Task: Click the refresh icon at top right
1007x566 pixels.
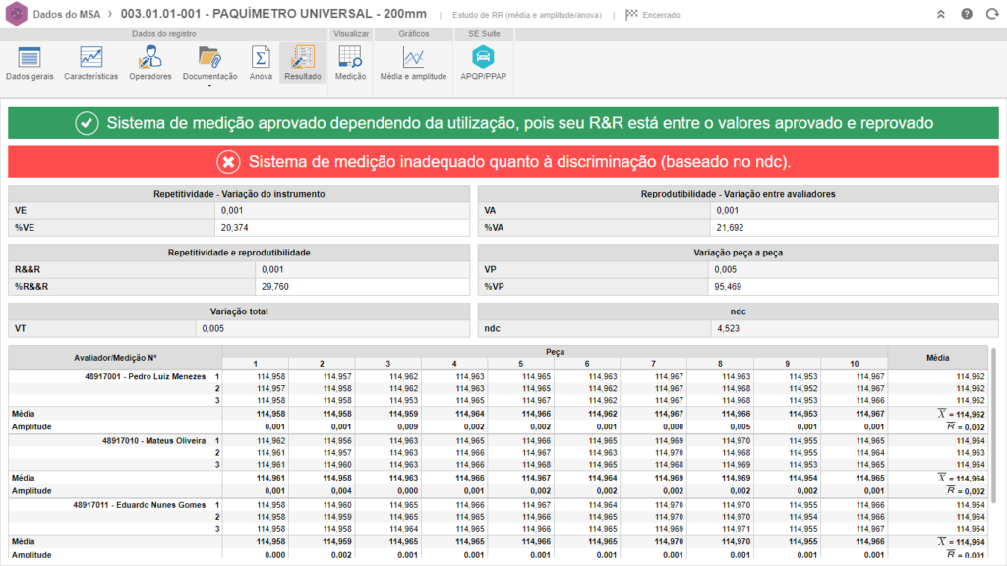Action: click(x=990, y=15)
